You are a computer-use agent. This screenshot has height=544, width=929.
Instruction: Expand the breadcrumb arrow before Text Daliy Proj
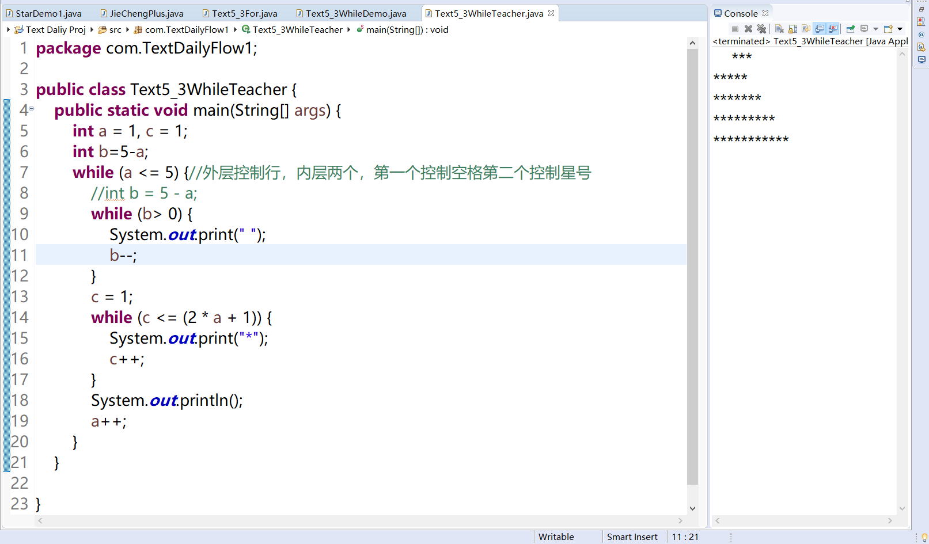pyautogui.click(x=8, y=29)
